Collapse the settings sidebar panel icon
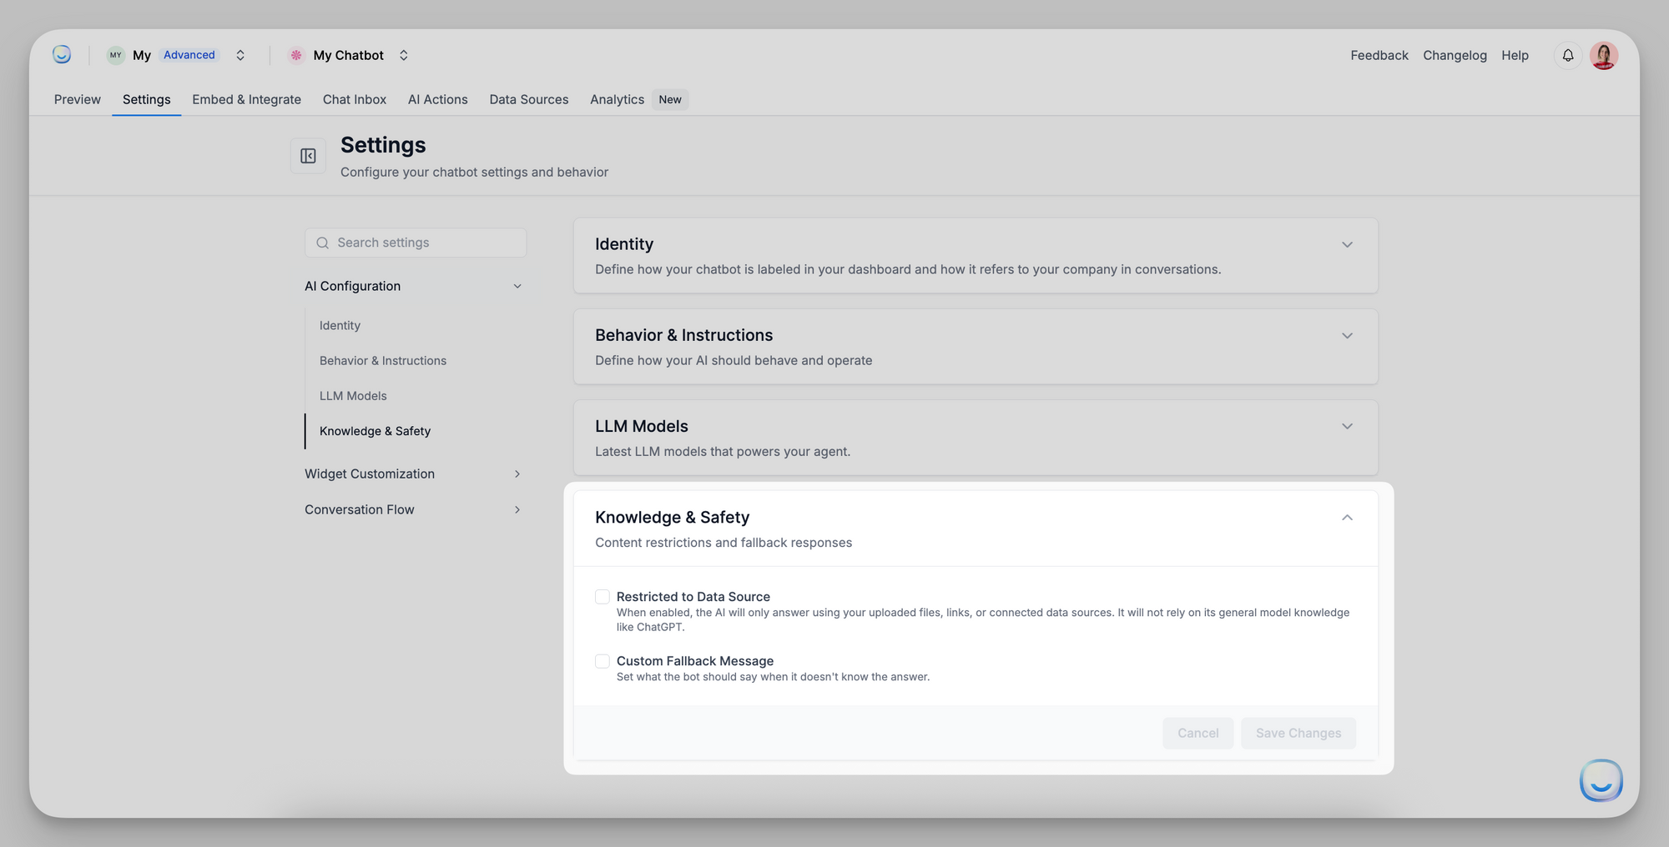 click(x=308, y=156)
